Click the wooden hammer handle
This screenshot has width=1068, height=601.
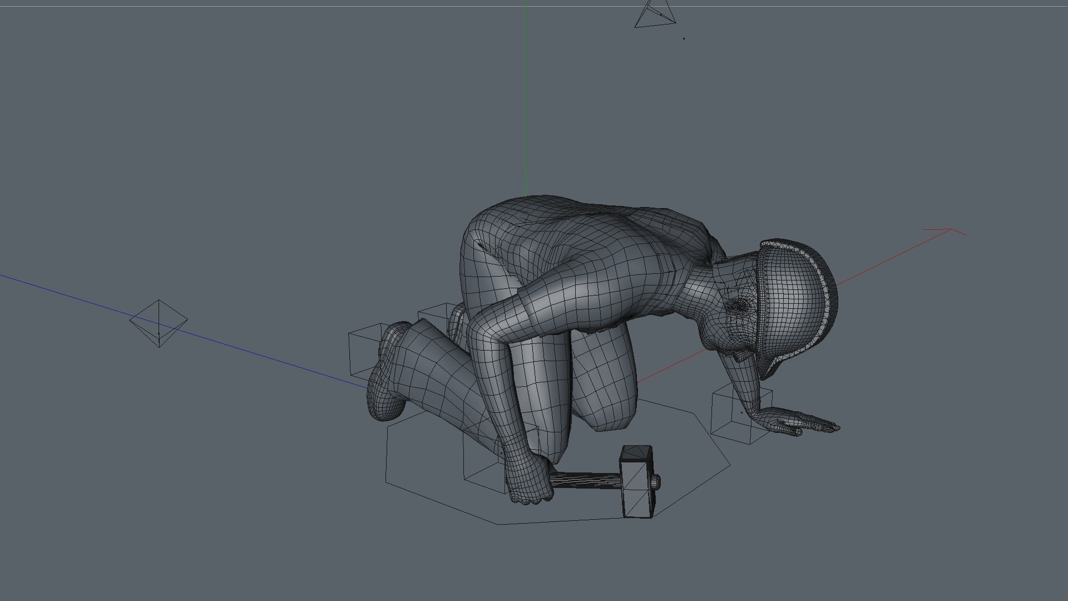[x=585, y=481]
